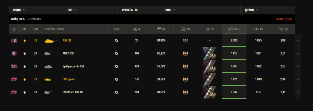Open the Роль filter dropdown
The width and height of the screenshot is (313, 111).
(170, 10)
